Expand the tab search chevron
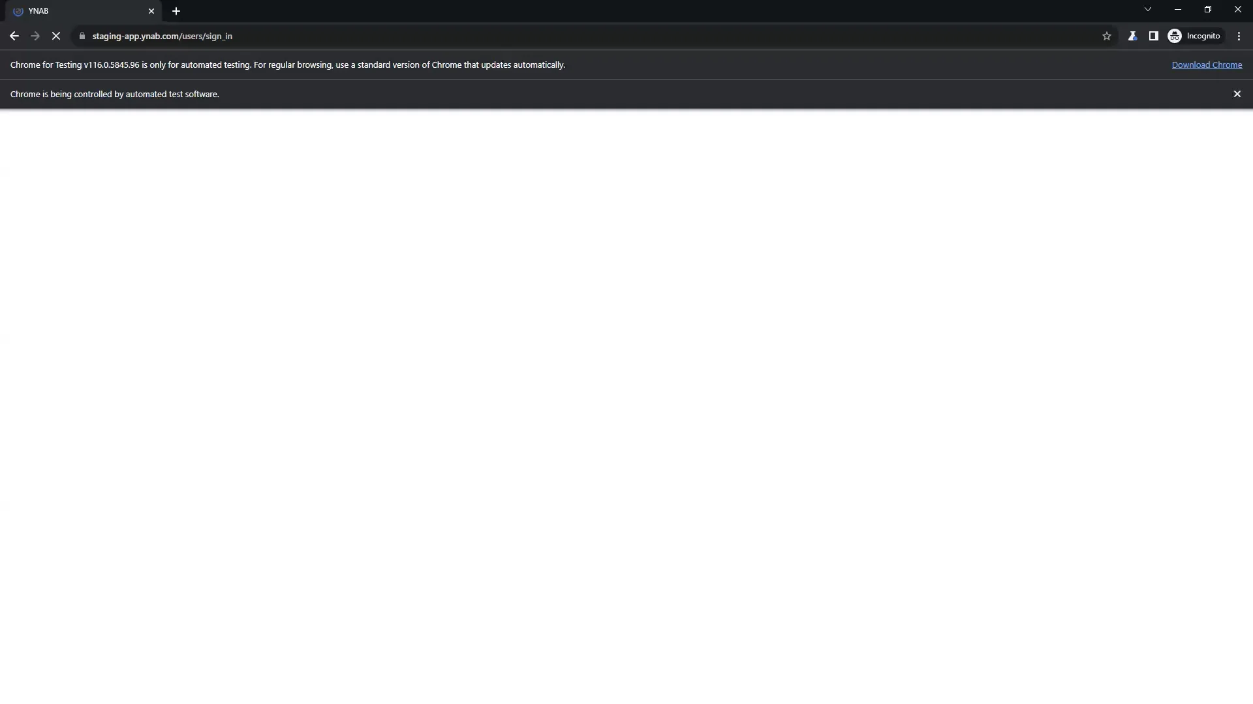The image size is (1253, 704). coord(1147,10)
